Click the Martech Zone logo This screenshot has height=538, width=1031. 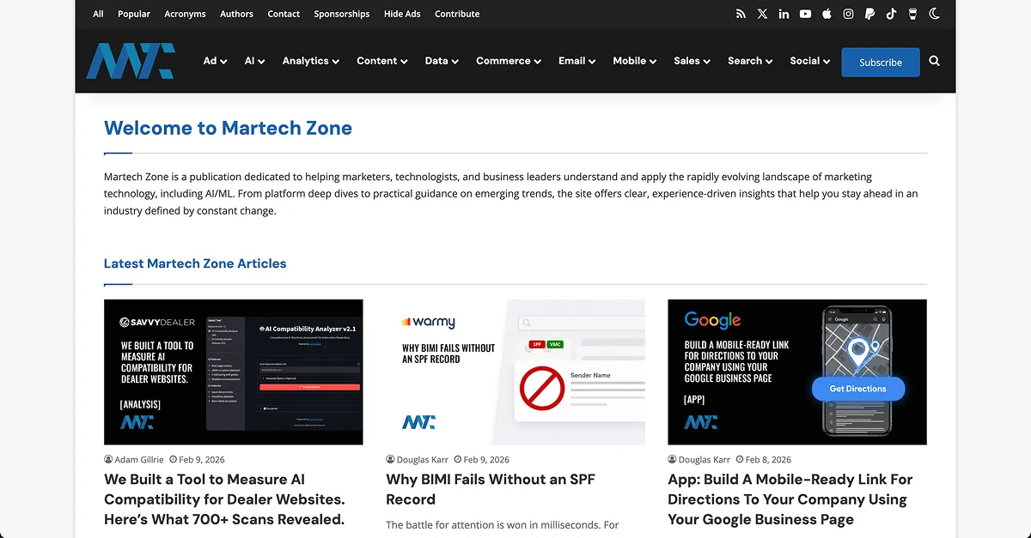pyautogui.click(x=131, y=61)
